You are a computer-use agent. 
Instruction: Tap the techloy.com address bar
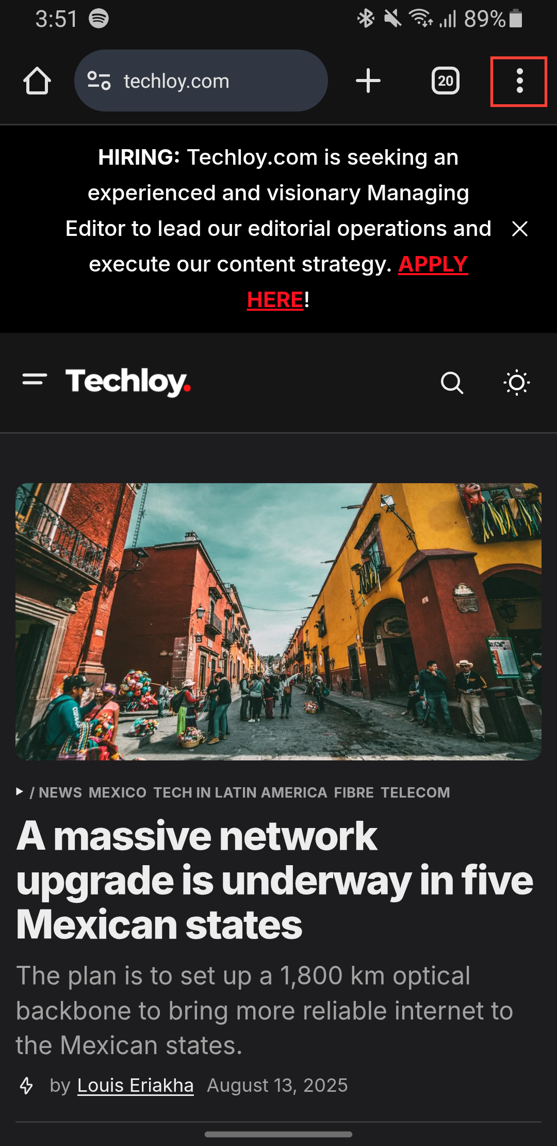(x=201, y=81)
